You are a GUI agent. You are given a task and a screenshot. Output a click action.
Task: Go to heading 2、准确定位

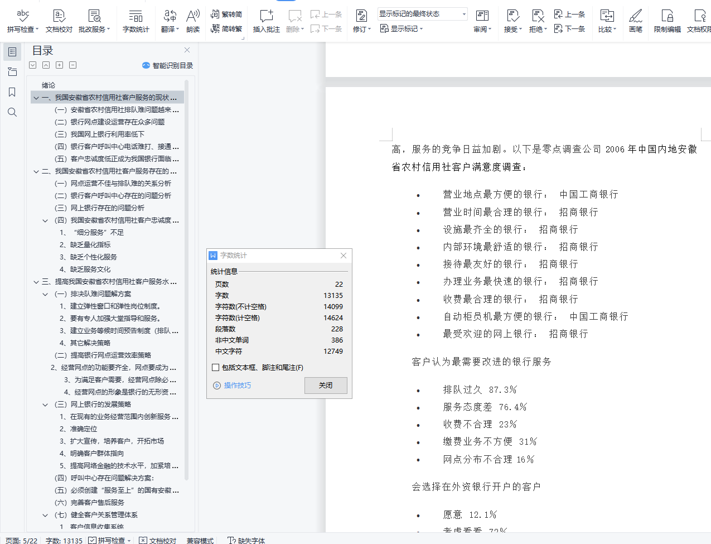point(79,429)
